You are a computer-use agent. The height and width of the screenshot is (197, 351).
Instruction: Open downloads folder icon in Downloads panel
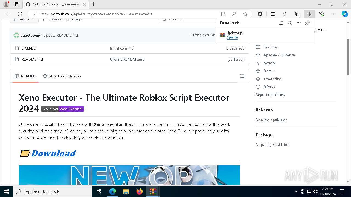coord(281,23)
